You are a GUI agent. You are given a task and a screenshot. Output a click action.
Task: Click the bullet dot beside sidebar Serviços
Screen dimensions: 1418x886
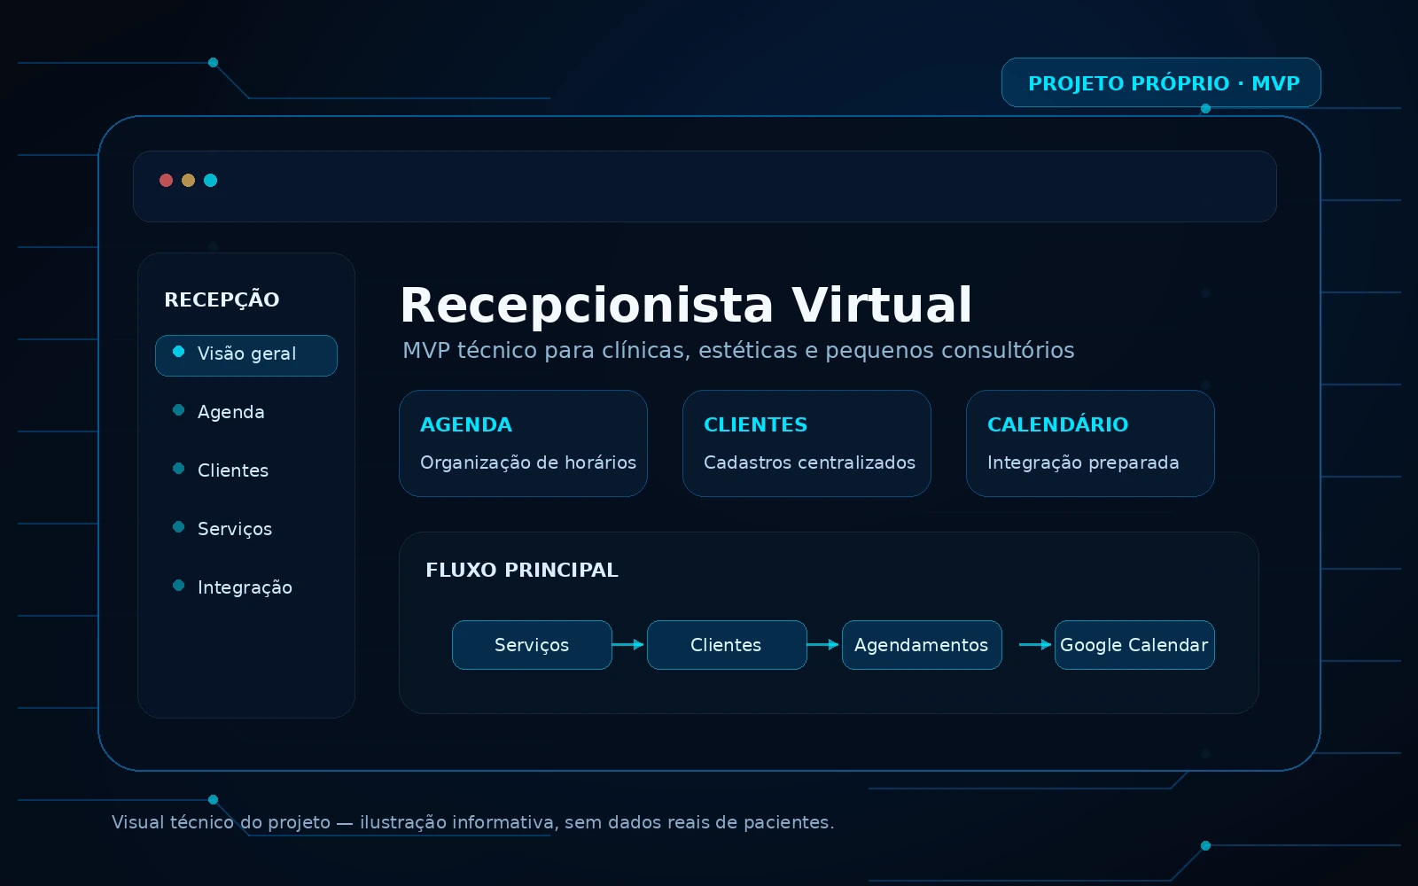178,527
